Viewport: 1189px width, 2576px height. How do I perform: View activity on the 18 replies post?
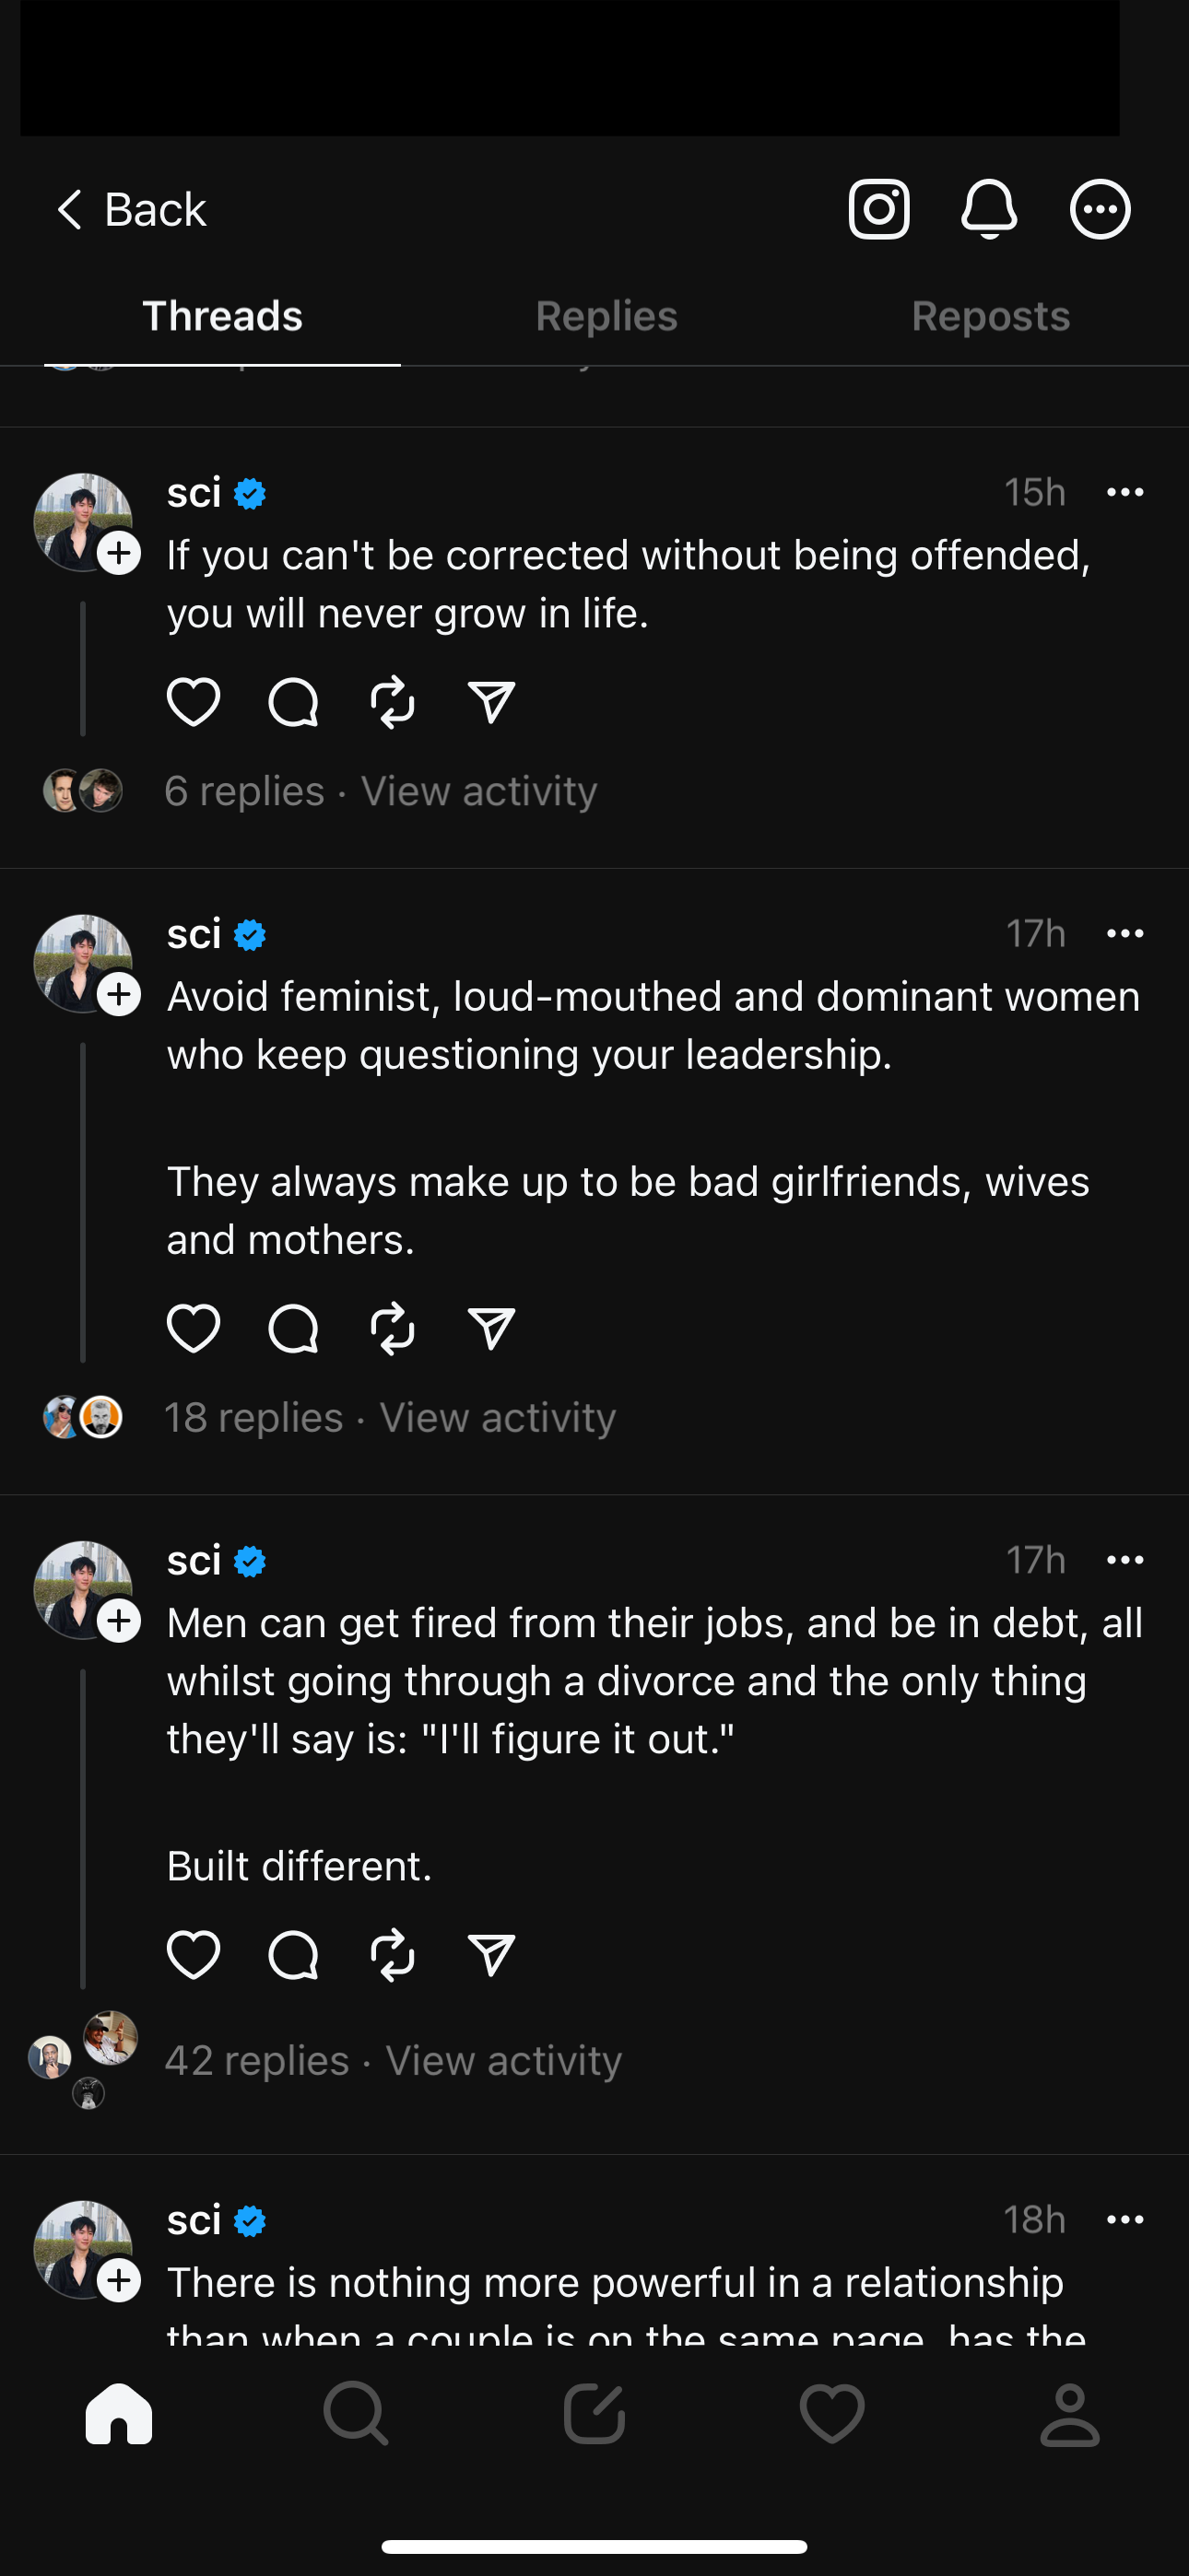click(x=498, y=1417)
